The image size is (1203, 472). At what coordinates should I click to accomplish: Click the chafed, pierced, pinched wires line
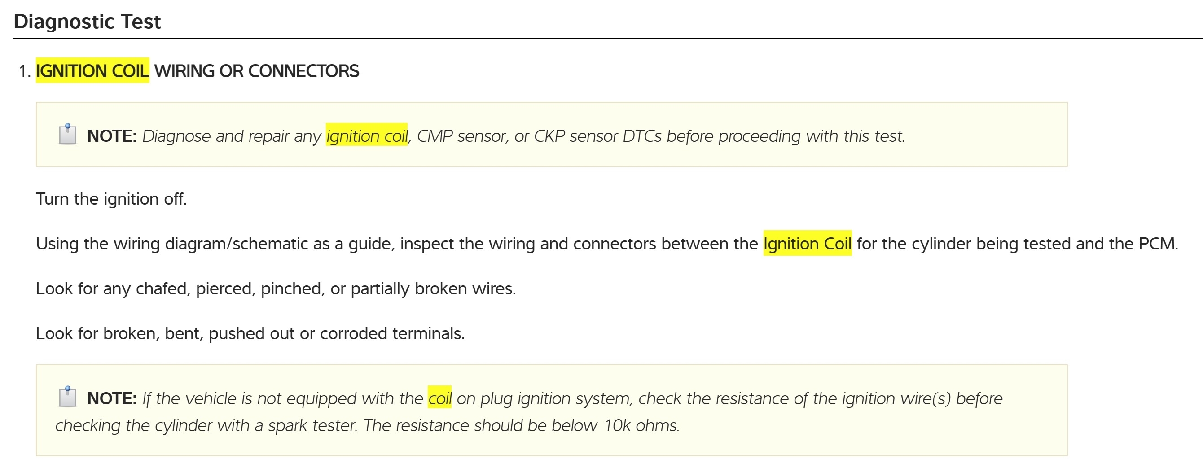point(276,288)
